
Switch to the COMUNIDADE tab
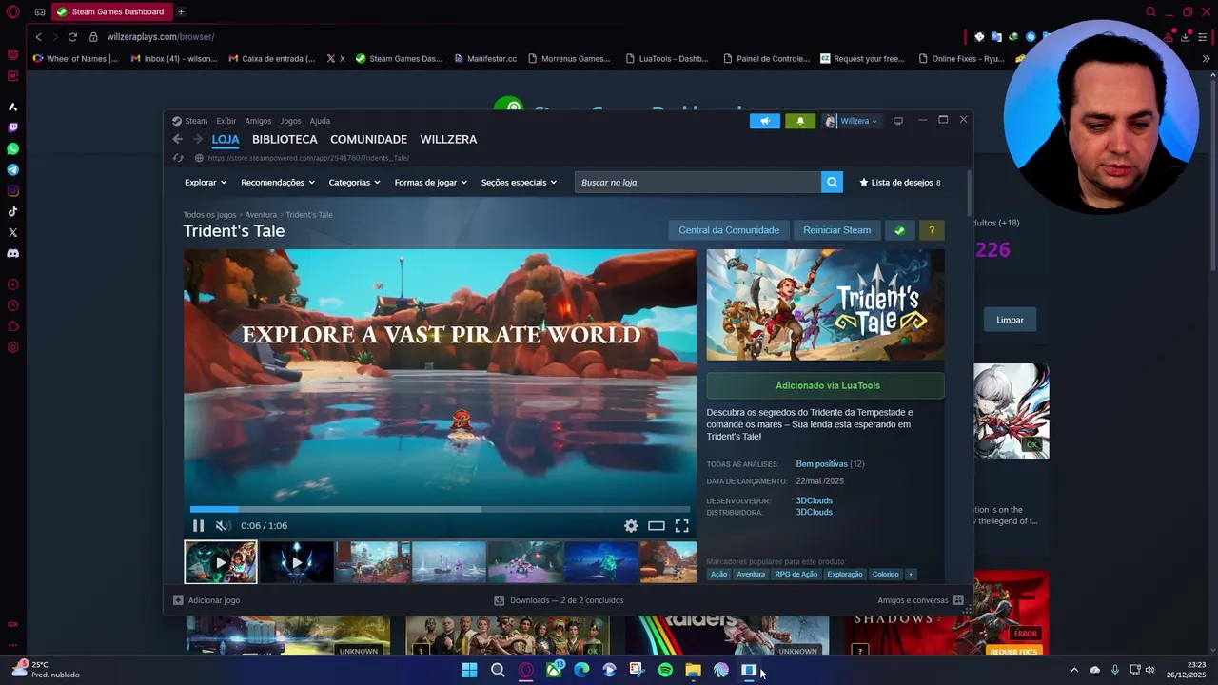coord(368,139)
